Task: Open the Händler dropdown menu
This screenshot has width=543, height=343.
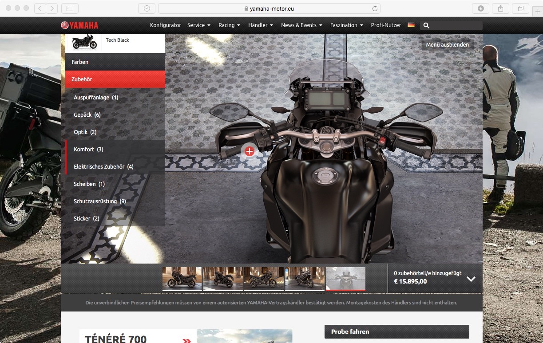Action: (x=261, y=25)
